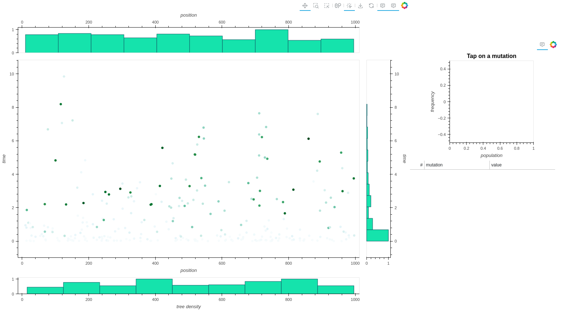Click the 'population' axis label

point(491,156)
